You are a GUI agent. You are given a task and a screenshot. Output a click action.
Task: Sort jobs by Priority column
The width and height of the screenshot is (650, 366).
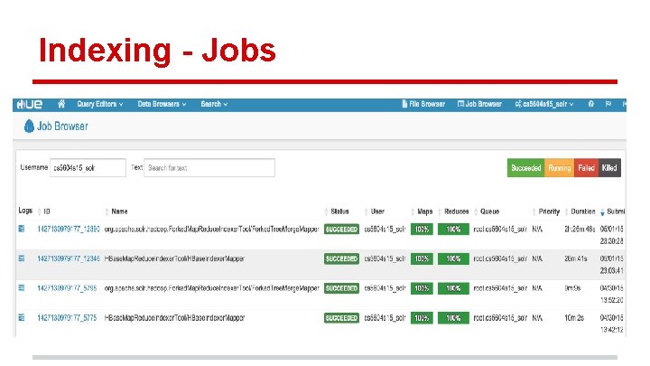pos(549,211)
